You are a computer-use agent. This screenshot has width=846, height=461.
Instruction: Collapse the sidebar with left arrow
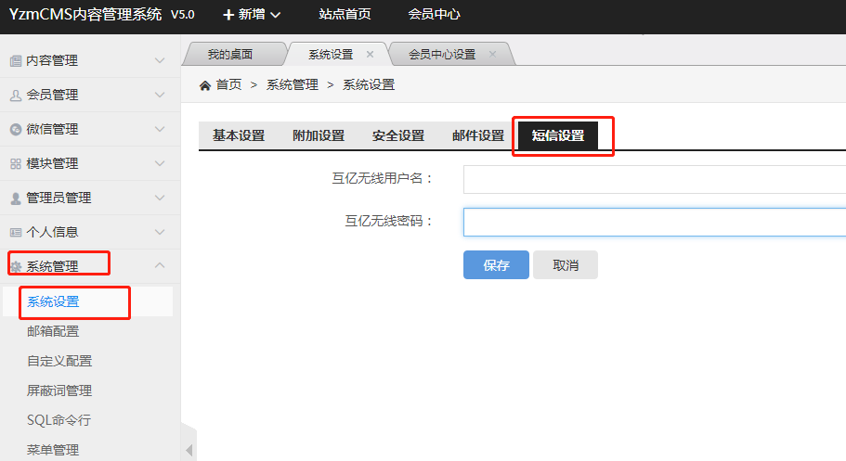(x=189, y=450)
